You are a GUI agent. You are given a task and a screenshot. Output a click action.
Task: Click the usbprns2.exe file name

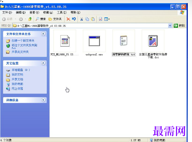[x=94, y=55]
